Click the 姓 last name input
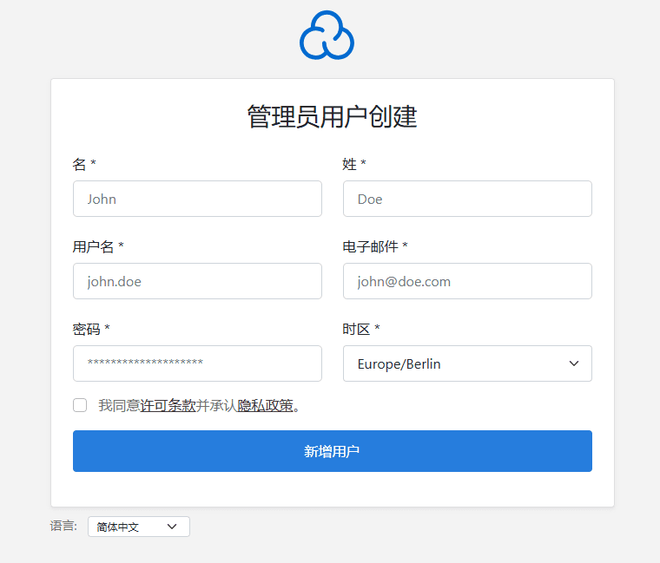 click(467, 199)
